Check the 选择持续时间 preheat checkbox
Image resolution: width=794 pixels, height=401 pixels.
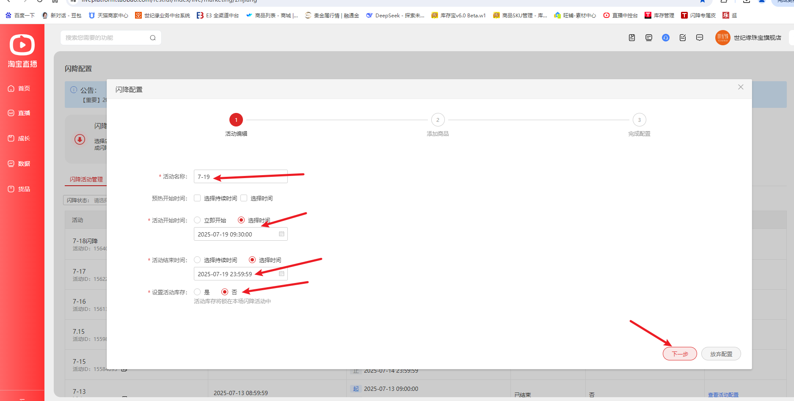(197, 198)
